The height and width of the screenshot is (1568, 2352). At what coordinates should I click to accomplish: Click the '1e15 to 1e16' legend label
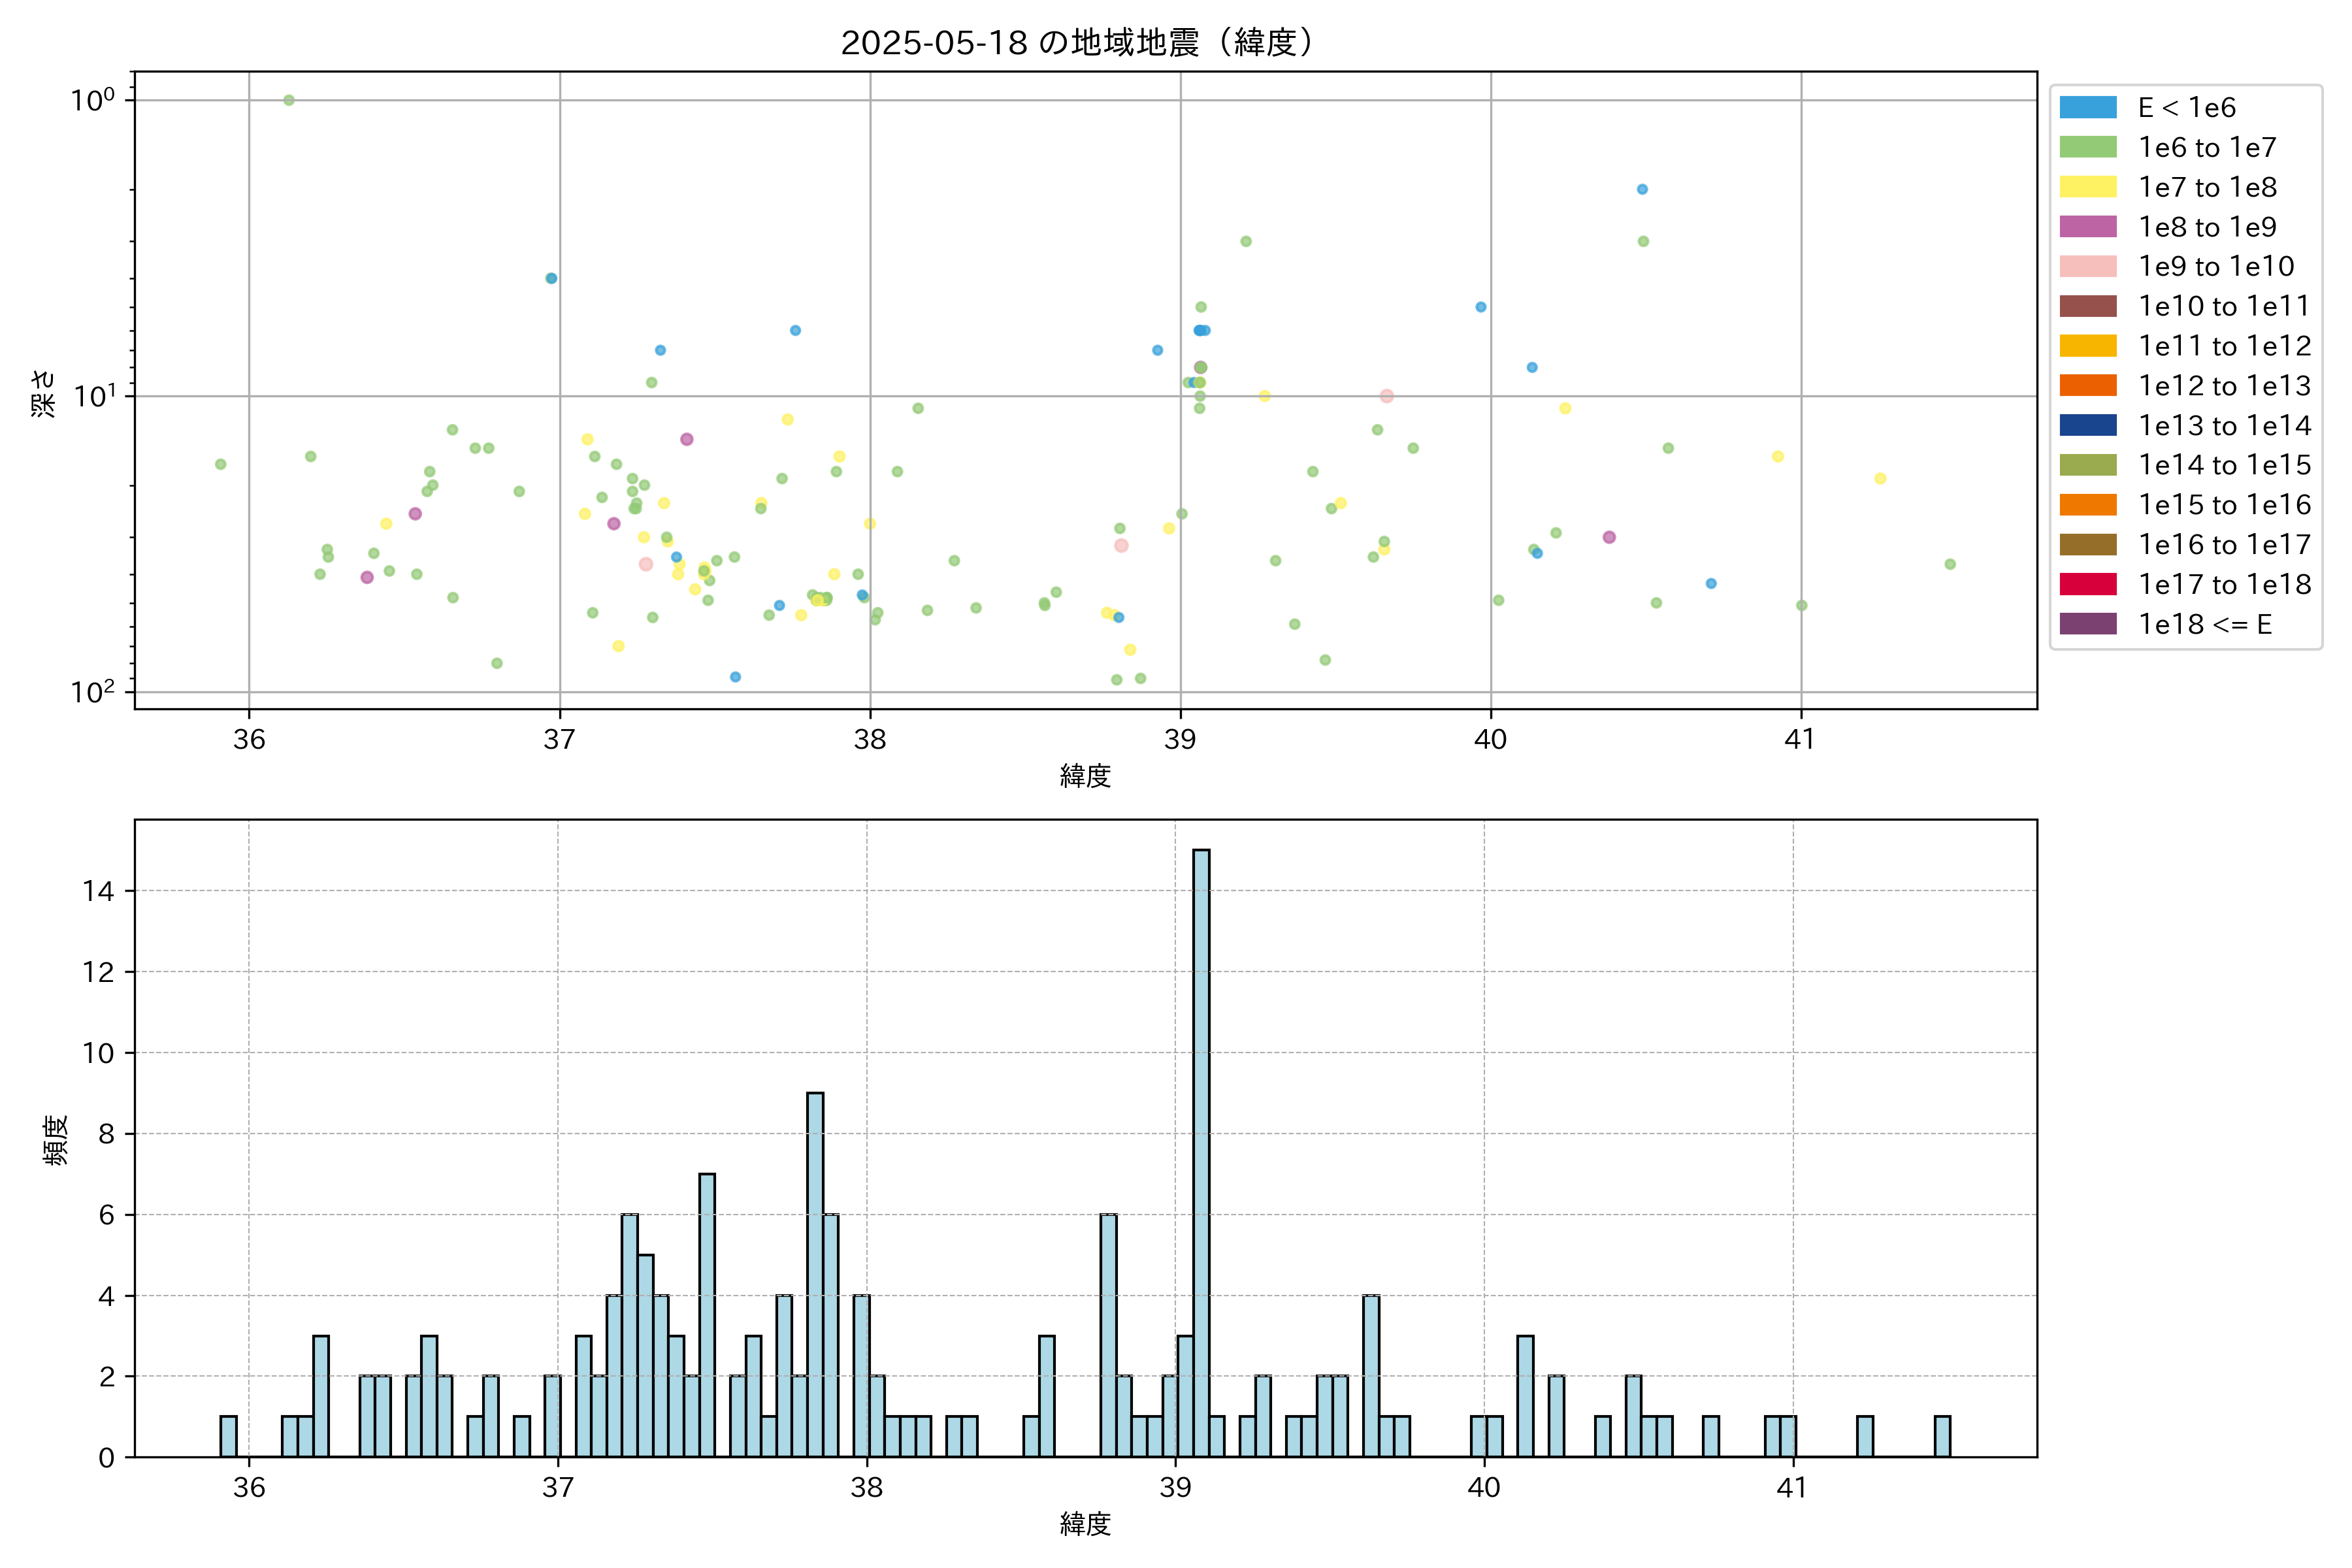click(x=2224, y=505)
